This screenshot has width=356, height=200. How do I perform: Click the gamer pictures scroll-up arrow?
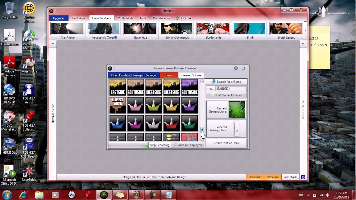pyautogui.click(x=202, y=81)
